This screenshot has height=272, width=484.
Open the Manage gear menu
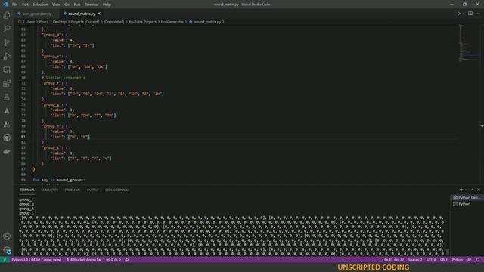click(7, 250)
